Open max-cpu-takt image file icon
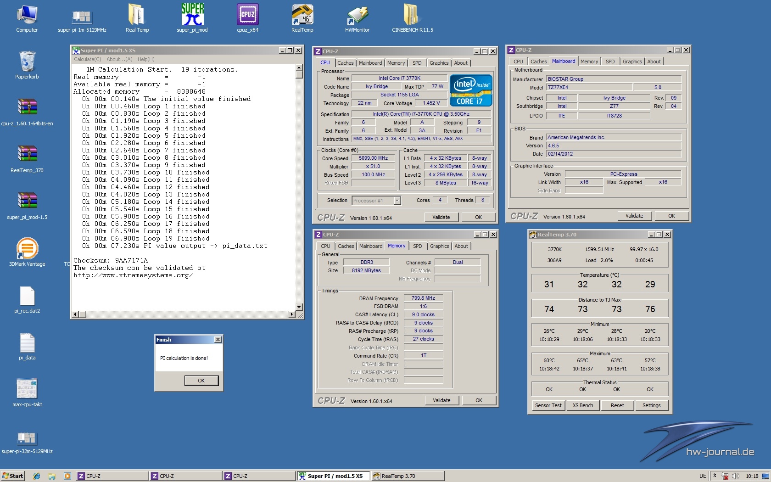771x482 pixels. (27, 393)
